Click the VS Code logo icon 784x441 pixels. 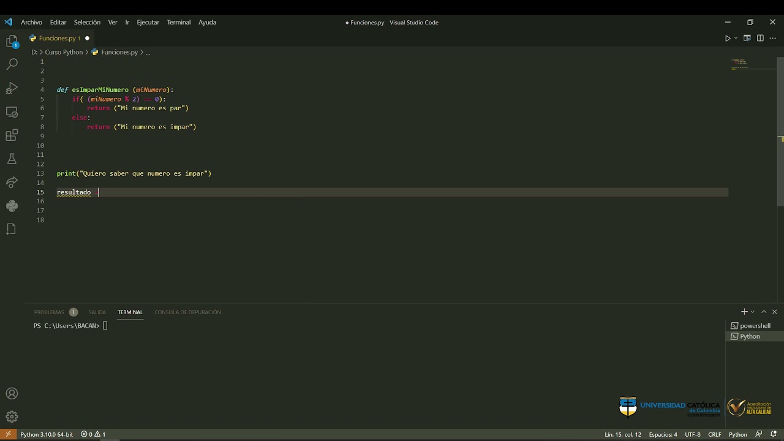[8, 22]
